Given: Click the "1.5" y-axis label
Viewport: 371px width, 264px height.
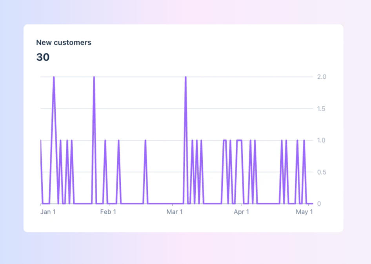Looking at the screenshot, I should pos(321,109).
